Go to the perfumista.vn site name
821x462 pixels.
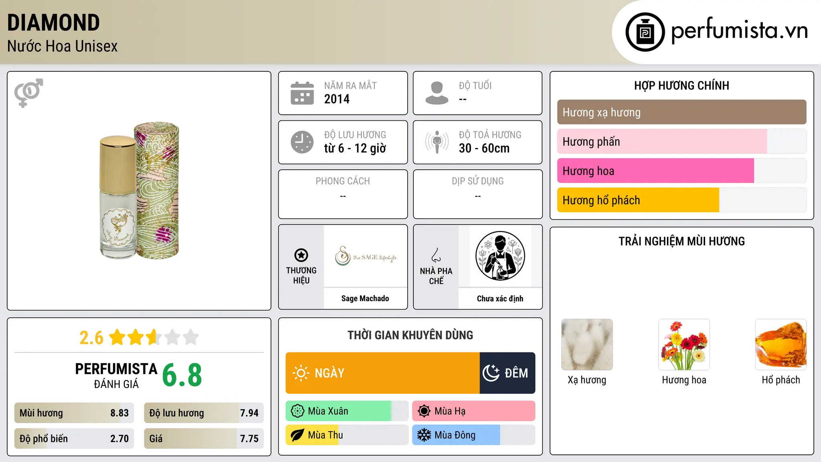tap(740, 30)
